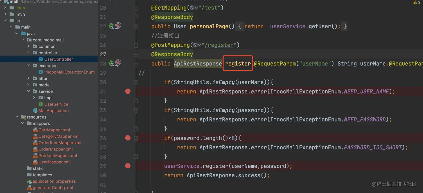Expand the impl package

tap(34, 98)
